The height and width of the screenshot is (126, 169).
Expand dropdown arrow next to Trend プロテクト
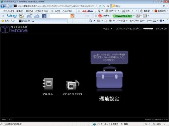134,16
